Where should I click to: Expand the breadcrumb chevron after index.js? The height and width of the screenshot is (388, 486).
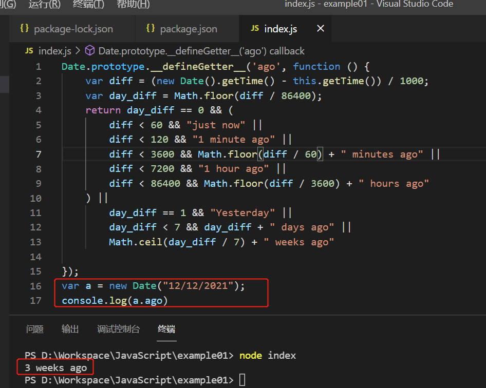coord(78,50)
